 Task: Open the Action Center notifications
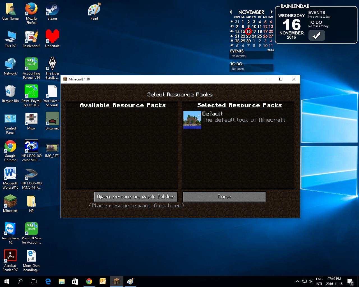[350, 281]
